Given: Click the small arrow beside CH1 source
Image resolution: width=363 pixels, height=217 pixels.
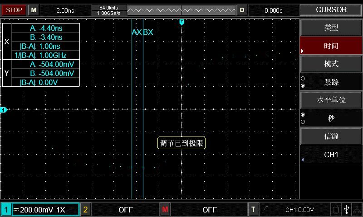Looking at the screenshot, I should point(303,159).
